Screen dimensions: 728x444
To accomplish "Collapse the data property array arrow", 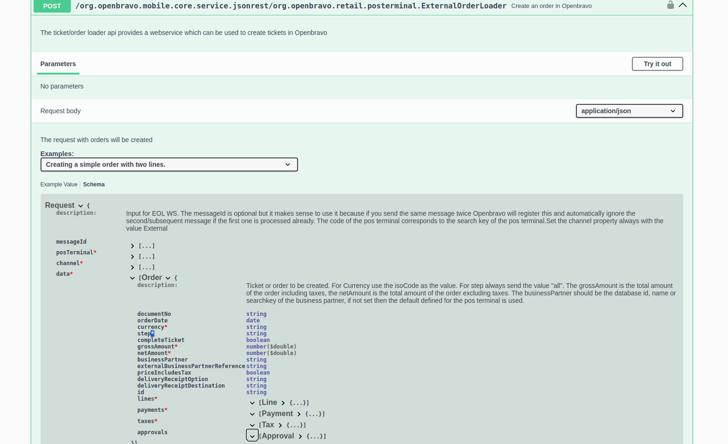I will tap(132, 278).
